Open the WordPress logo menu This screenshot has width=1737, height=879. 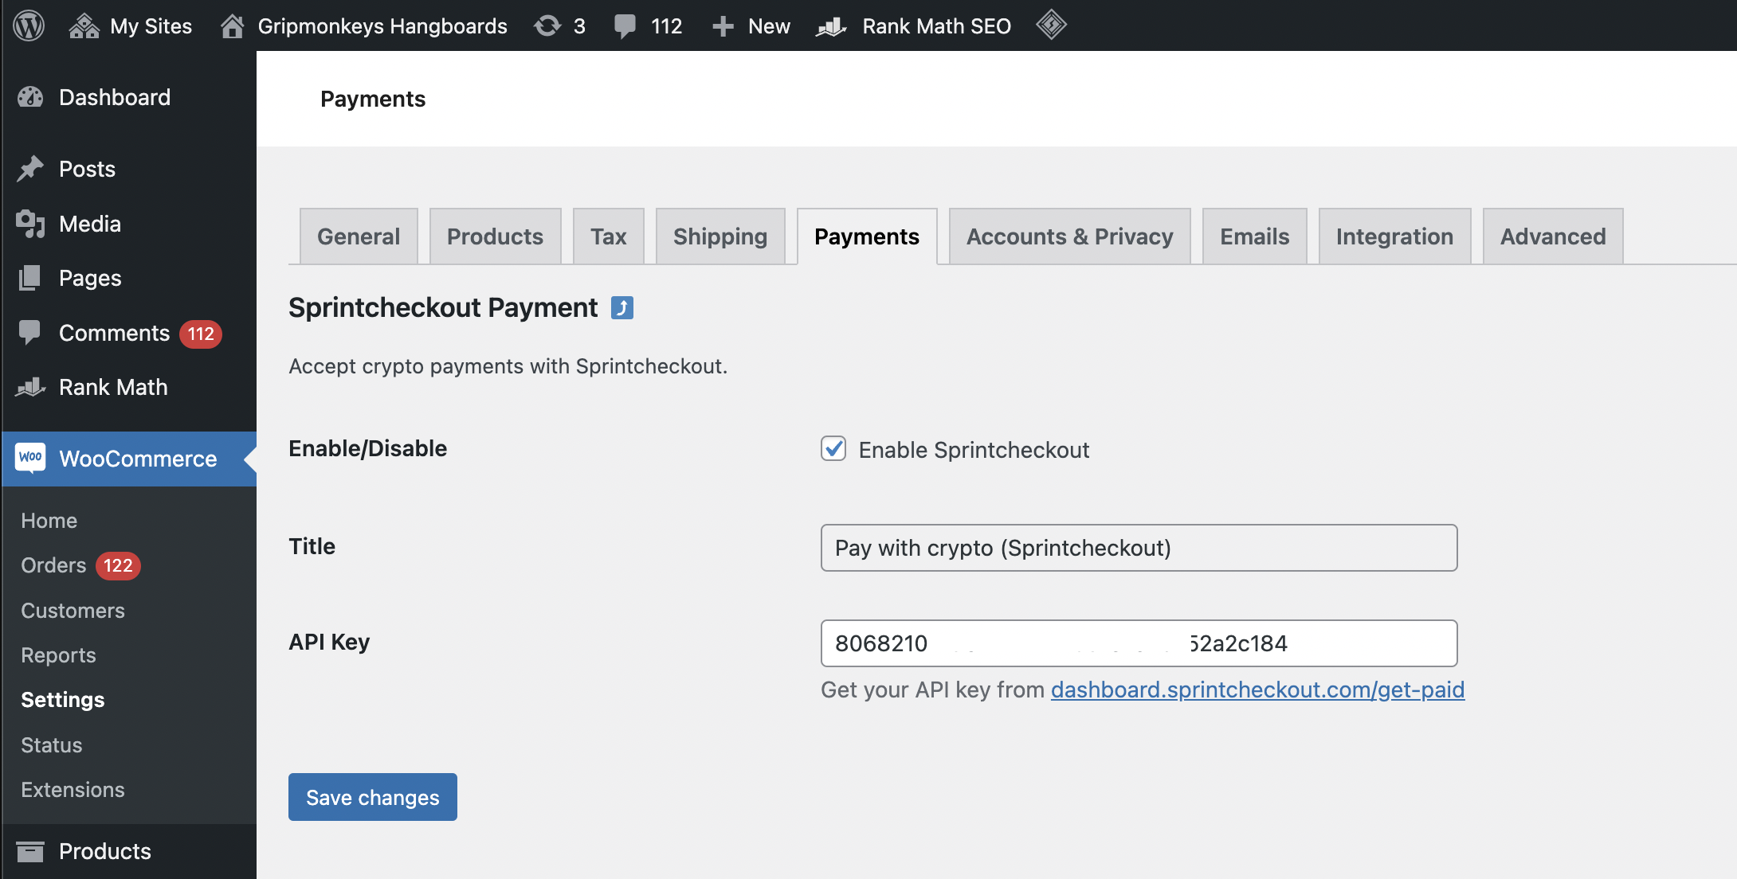pos(29,25)
